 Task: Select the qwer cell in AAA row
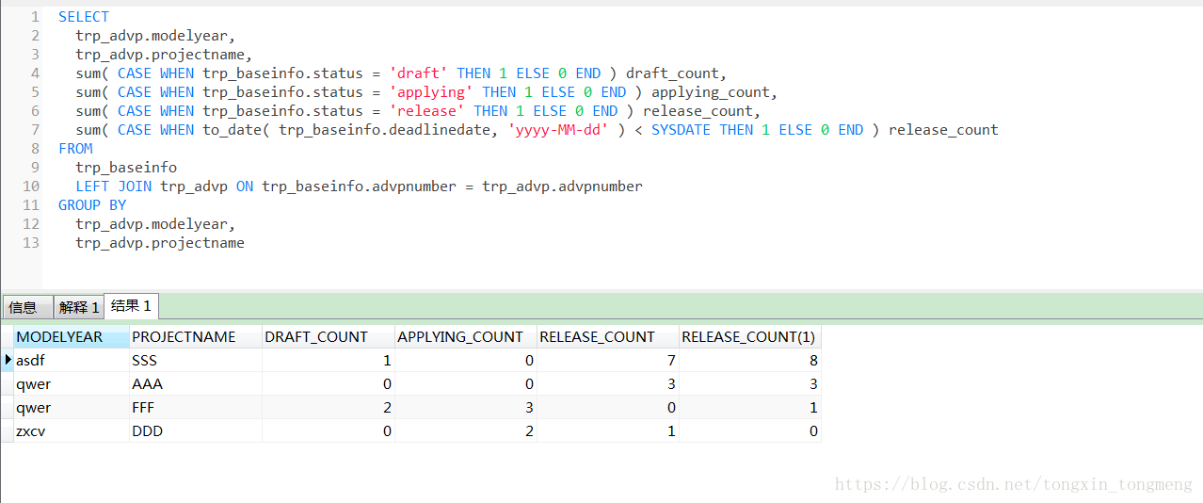point(72,383)
